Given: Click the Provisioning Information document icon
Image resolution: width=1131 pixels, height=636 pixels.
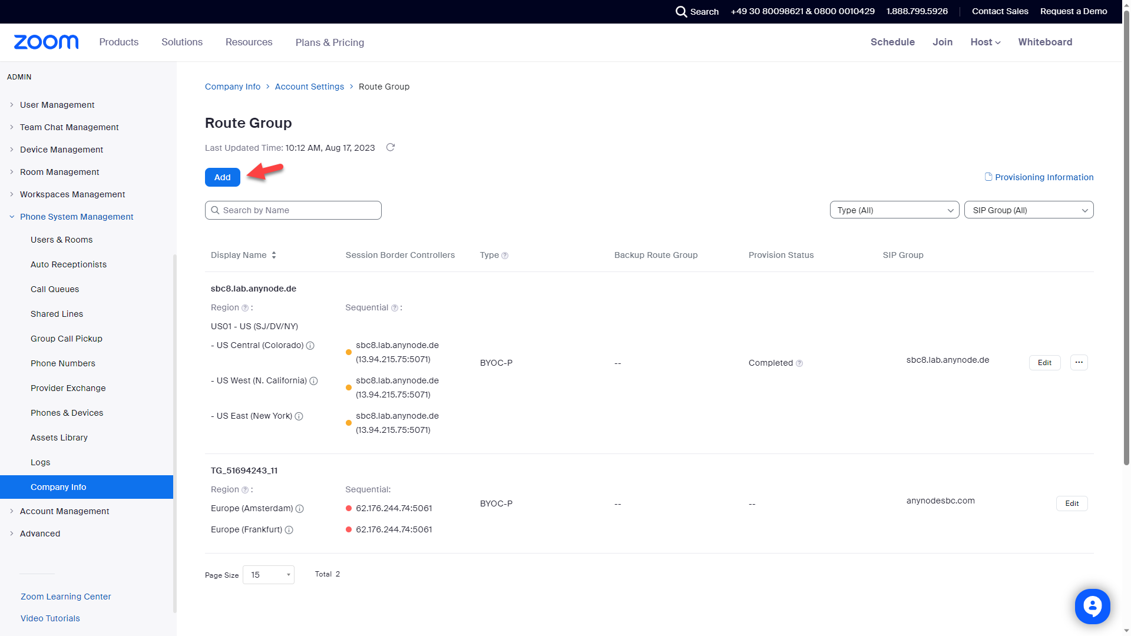Looking at the screenshot, I should [x=988, y=177].
